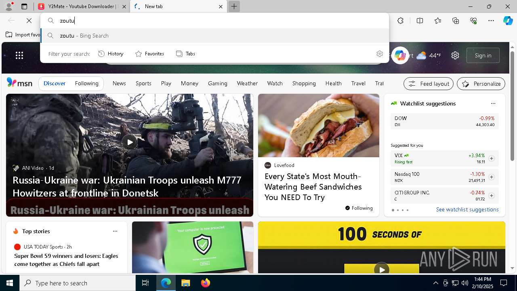Screen dimensions: 517x291
Task: Toggle Following for Lovefood article
Action: pyautogui.click(x=359, y=208)
